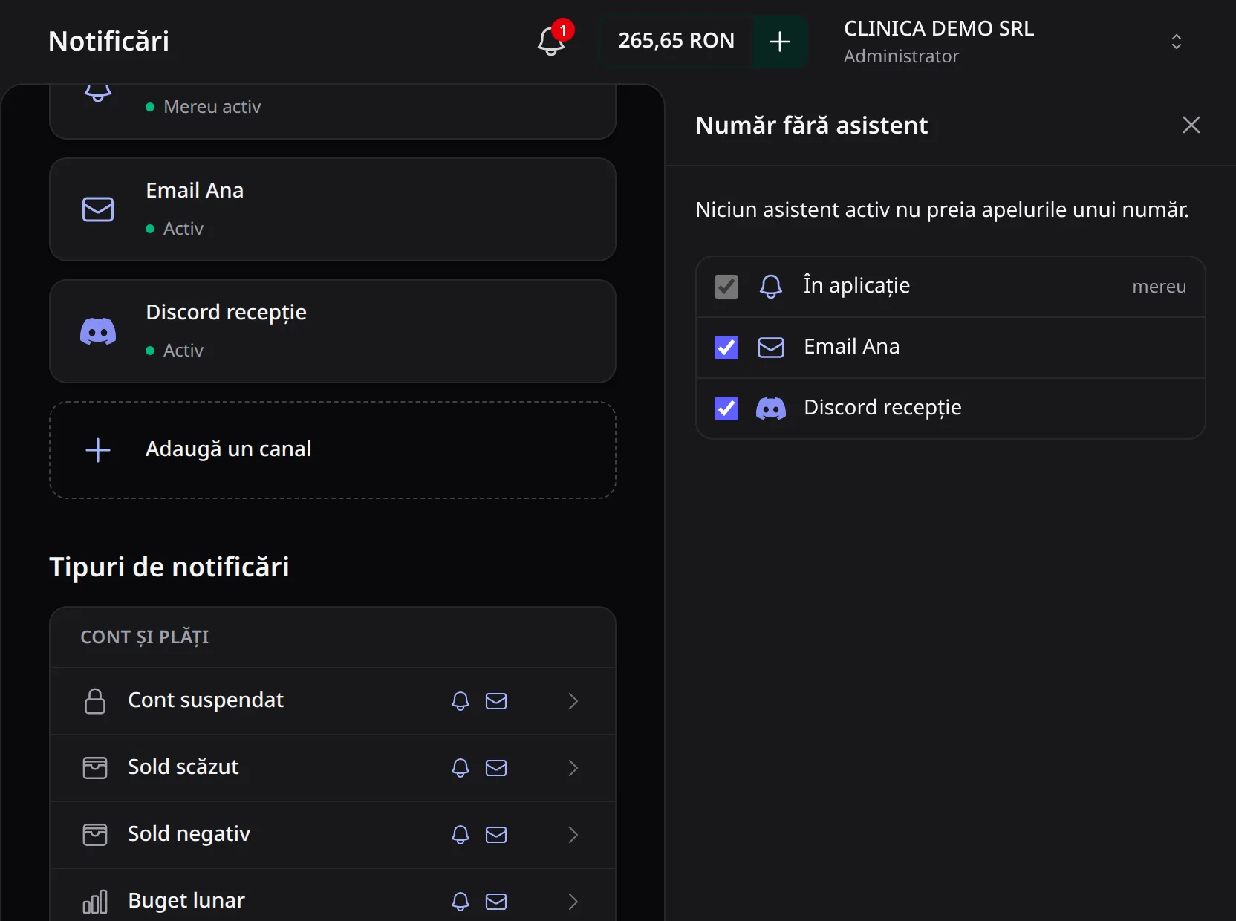Open the Discord recepție channel card
Viewport: 1236px width, 921px height.
click(333, 331)
